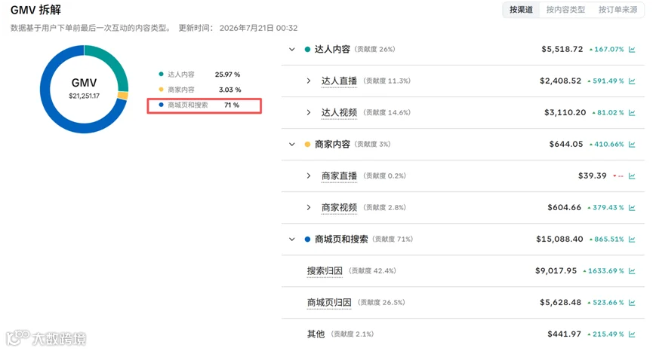The height and width of the screenshot is (351, 656).
Task: Open trend chart icon for 达人视频 row
Action: coord(632,113)
